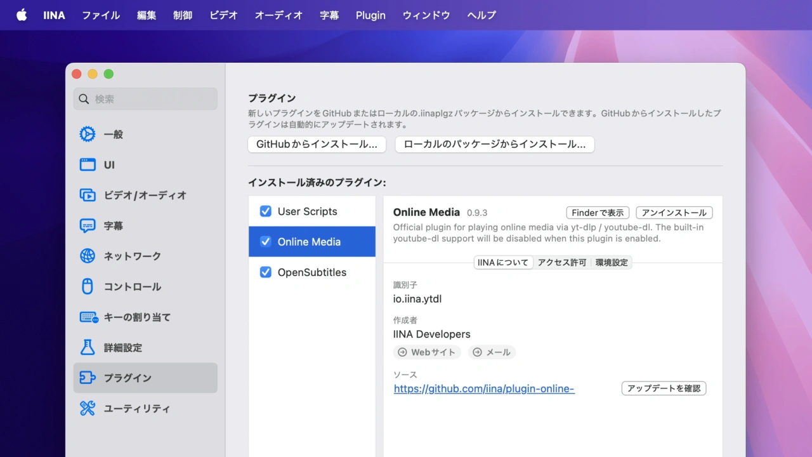Open the 字幕 menu in menu bar
Viewport: 812px width, 457px height.
pyautogui.click(x=329, y=15)
